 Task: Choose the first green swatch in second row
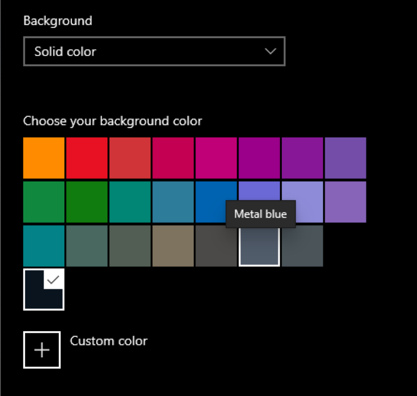(x=43, y=202)
